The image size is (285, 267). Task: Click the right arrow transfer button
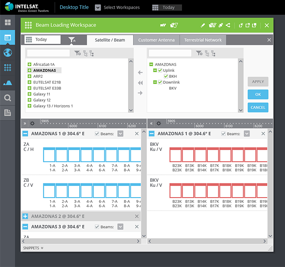click(140, 93)
